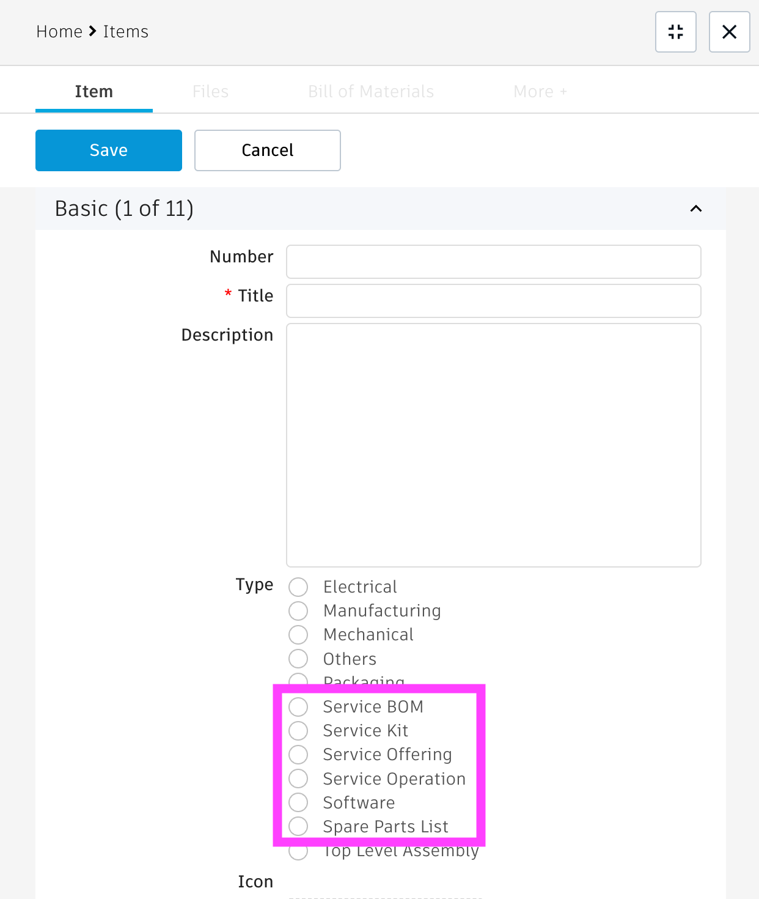This screenshot has height=899, width=759.
Task: Collapse the Basic section chevron
Action: [695, 209]
